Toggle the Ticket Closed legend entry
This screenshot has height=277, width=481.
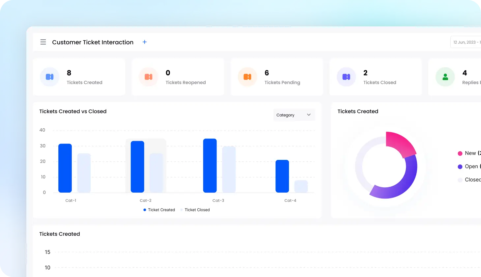click(x=195, y=210)
